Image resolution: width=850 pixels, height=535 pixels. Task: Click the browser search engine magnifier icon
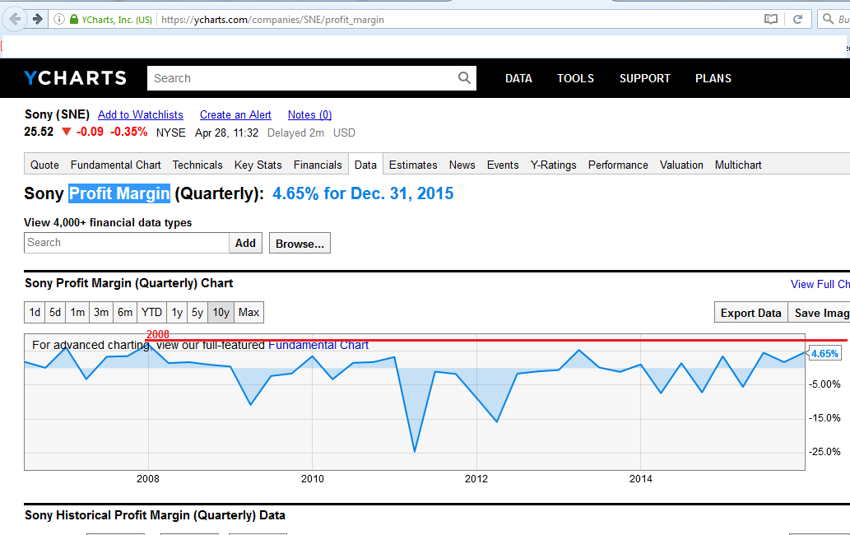[828, 19]
